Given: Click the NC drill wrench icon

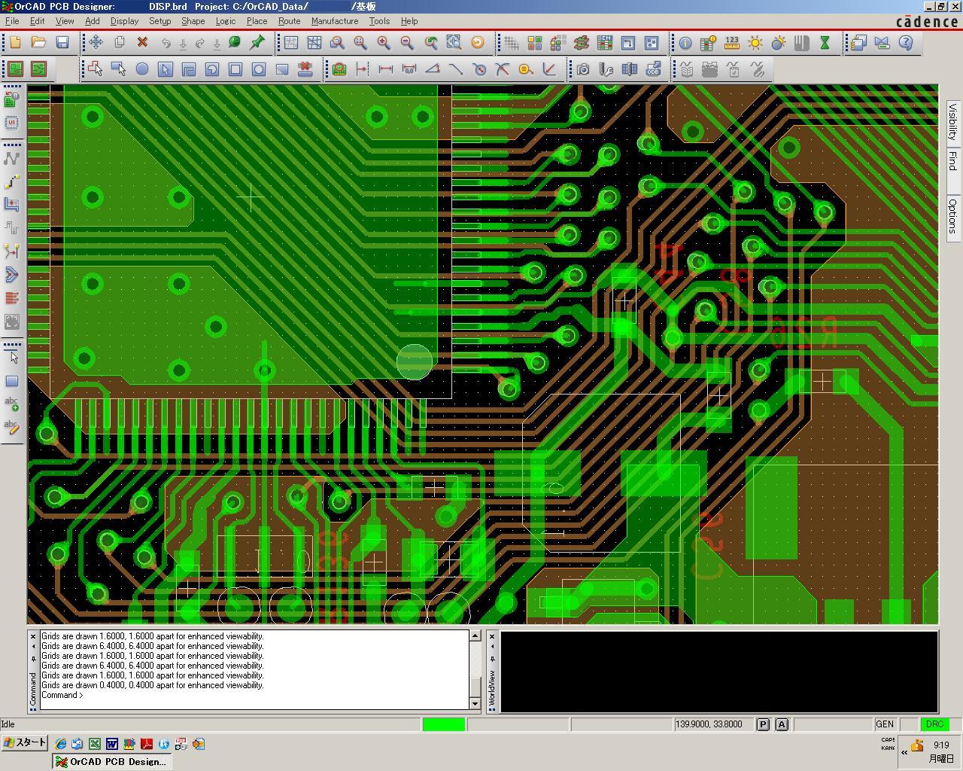Looking at the screenshot, I should (606, 69).
